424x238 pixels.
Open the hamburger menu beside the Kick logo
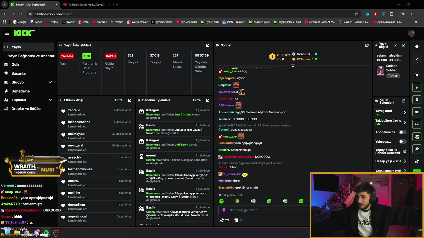click(7, 33)
